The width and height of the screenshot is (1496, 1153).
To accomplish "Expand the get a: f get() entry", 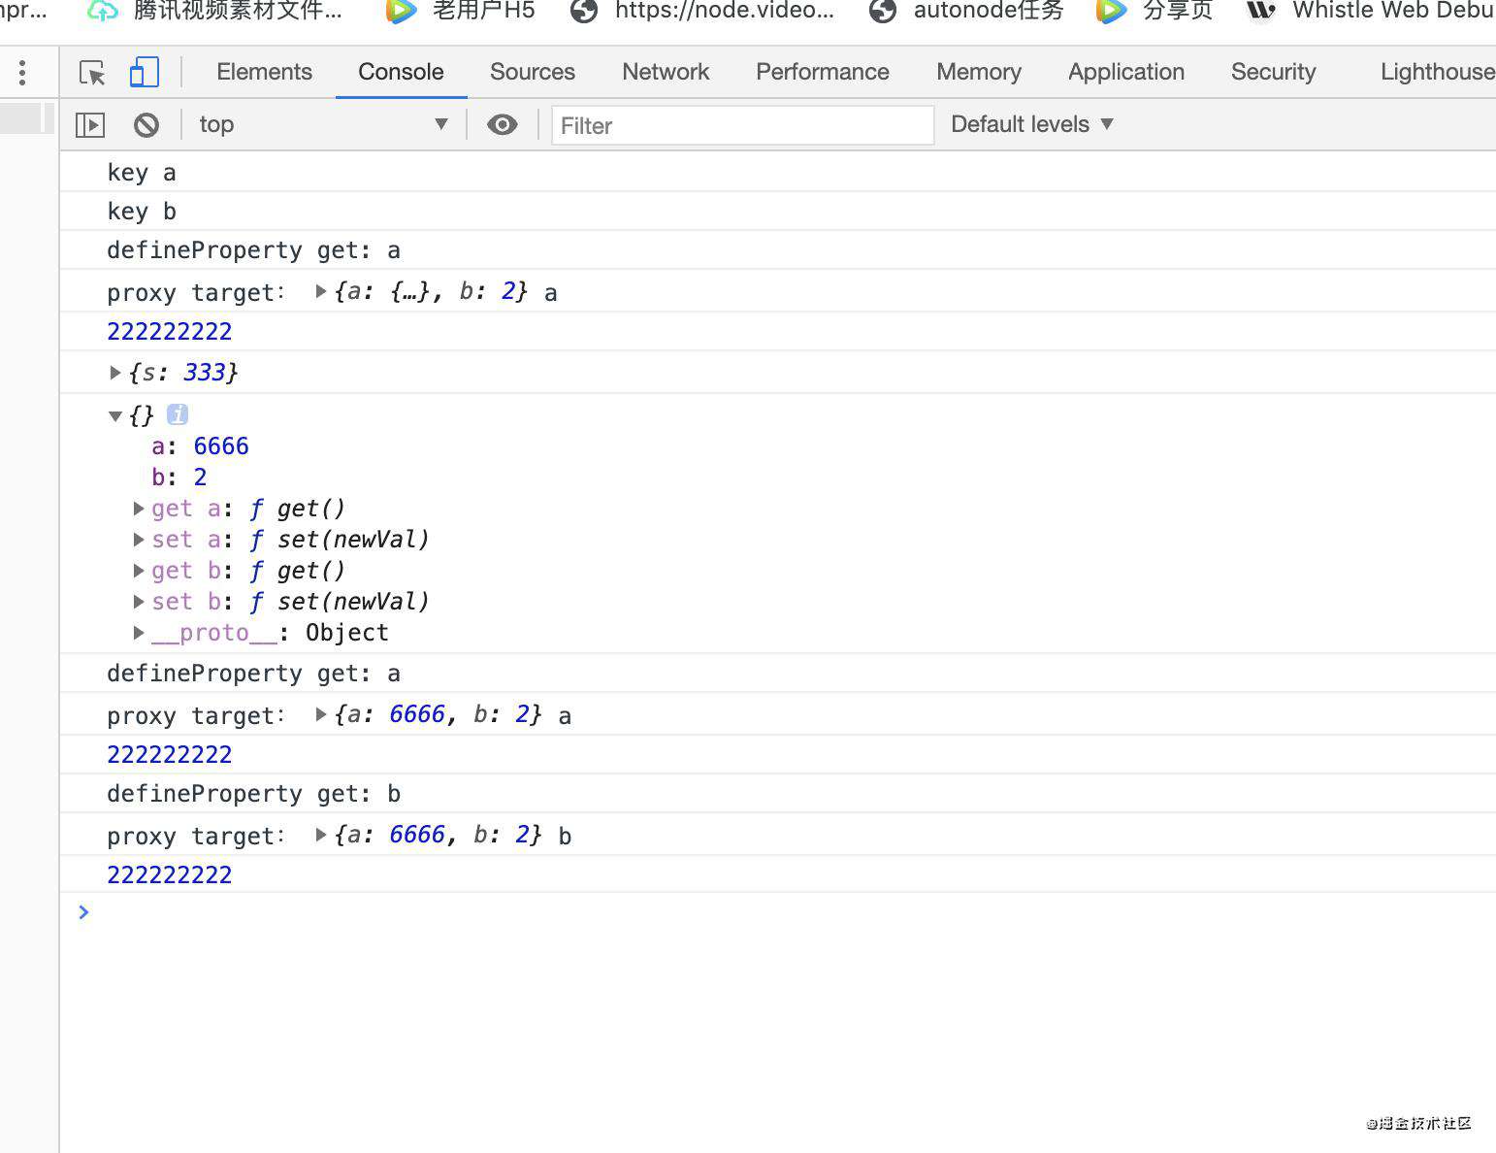I will pos(139,509).
